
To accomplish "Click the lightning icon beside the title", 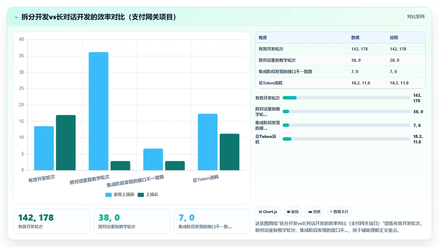I will tap(16, 17).
